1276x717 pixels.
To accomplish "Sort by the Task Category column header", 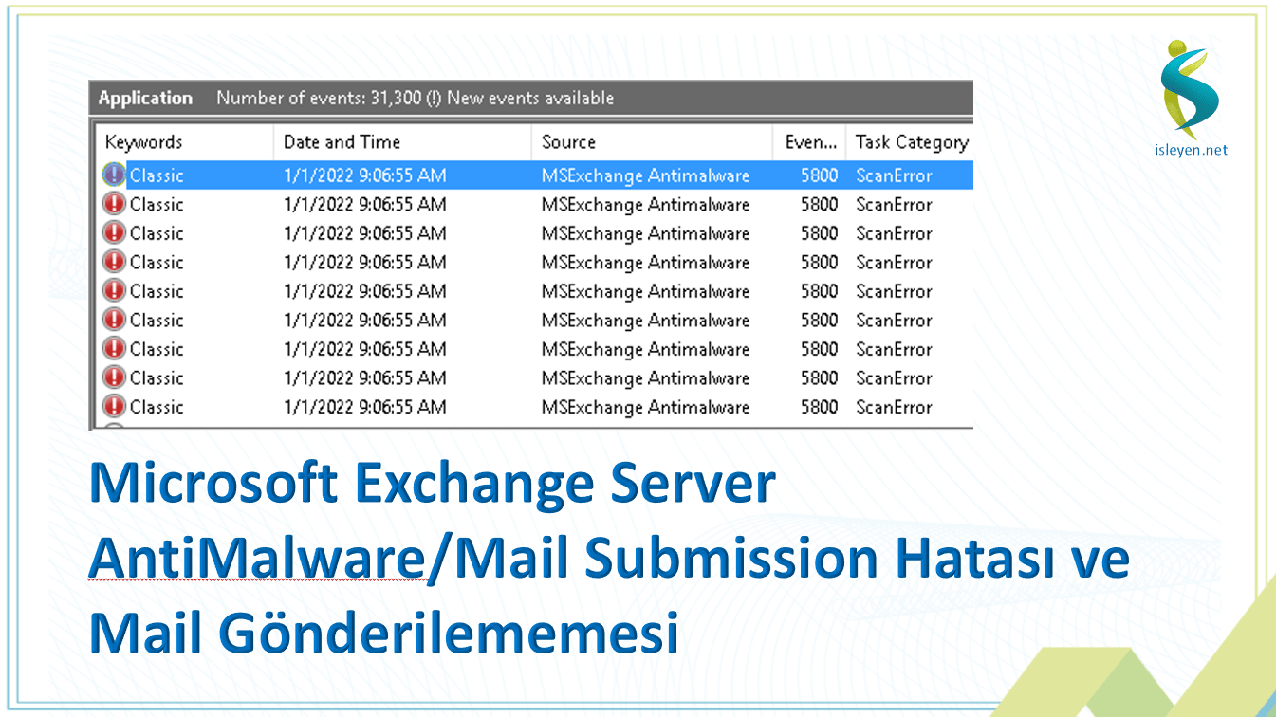I will [x=911, y=142].
